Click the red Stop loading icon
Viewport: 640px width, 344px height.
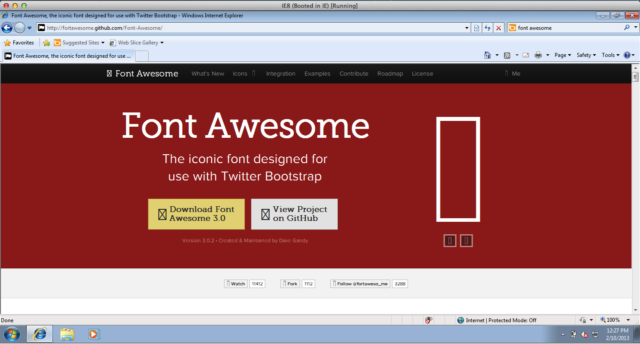tap(499, 28)
